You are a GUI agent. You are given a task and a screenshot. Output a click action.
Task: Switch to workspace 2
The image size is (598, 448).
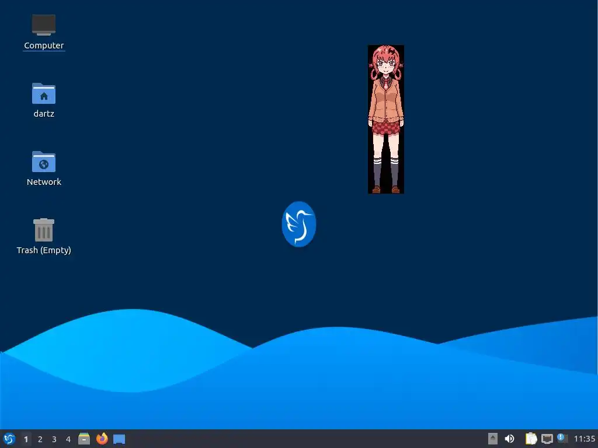(x=40, y=439)
